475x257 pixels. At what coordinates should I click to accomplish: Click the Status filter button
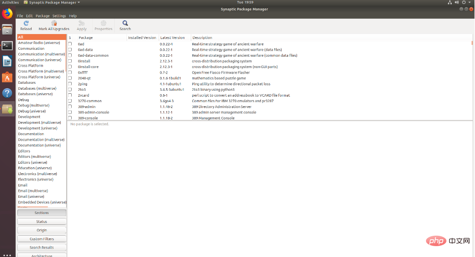(x=42, y=221)
